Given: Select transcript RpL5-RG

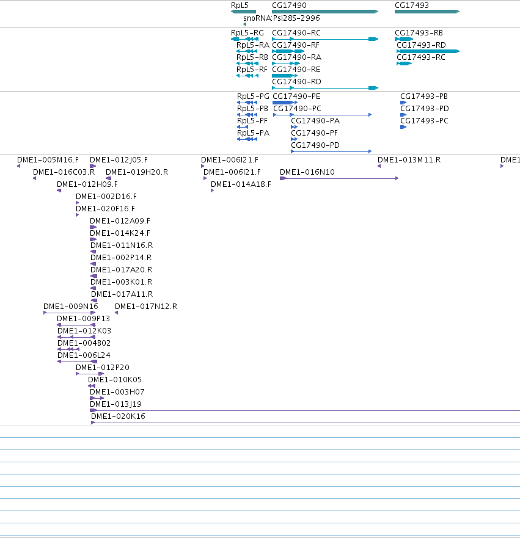Looking at the screenshot, I should click(247, 33).
